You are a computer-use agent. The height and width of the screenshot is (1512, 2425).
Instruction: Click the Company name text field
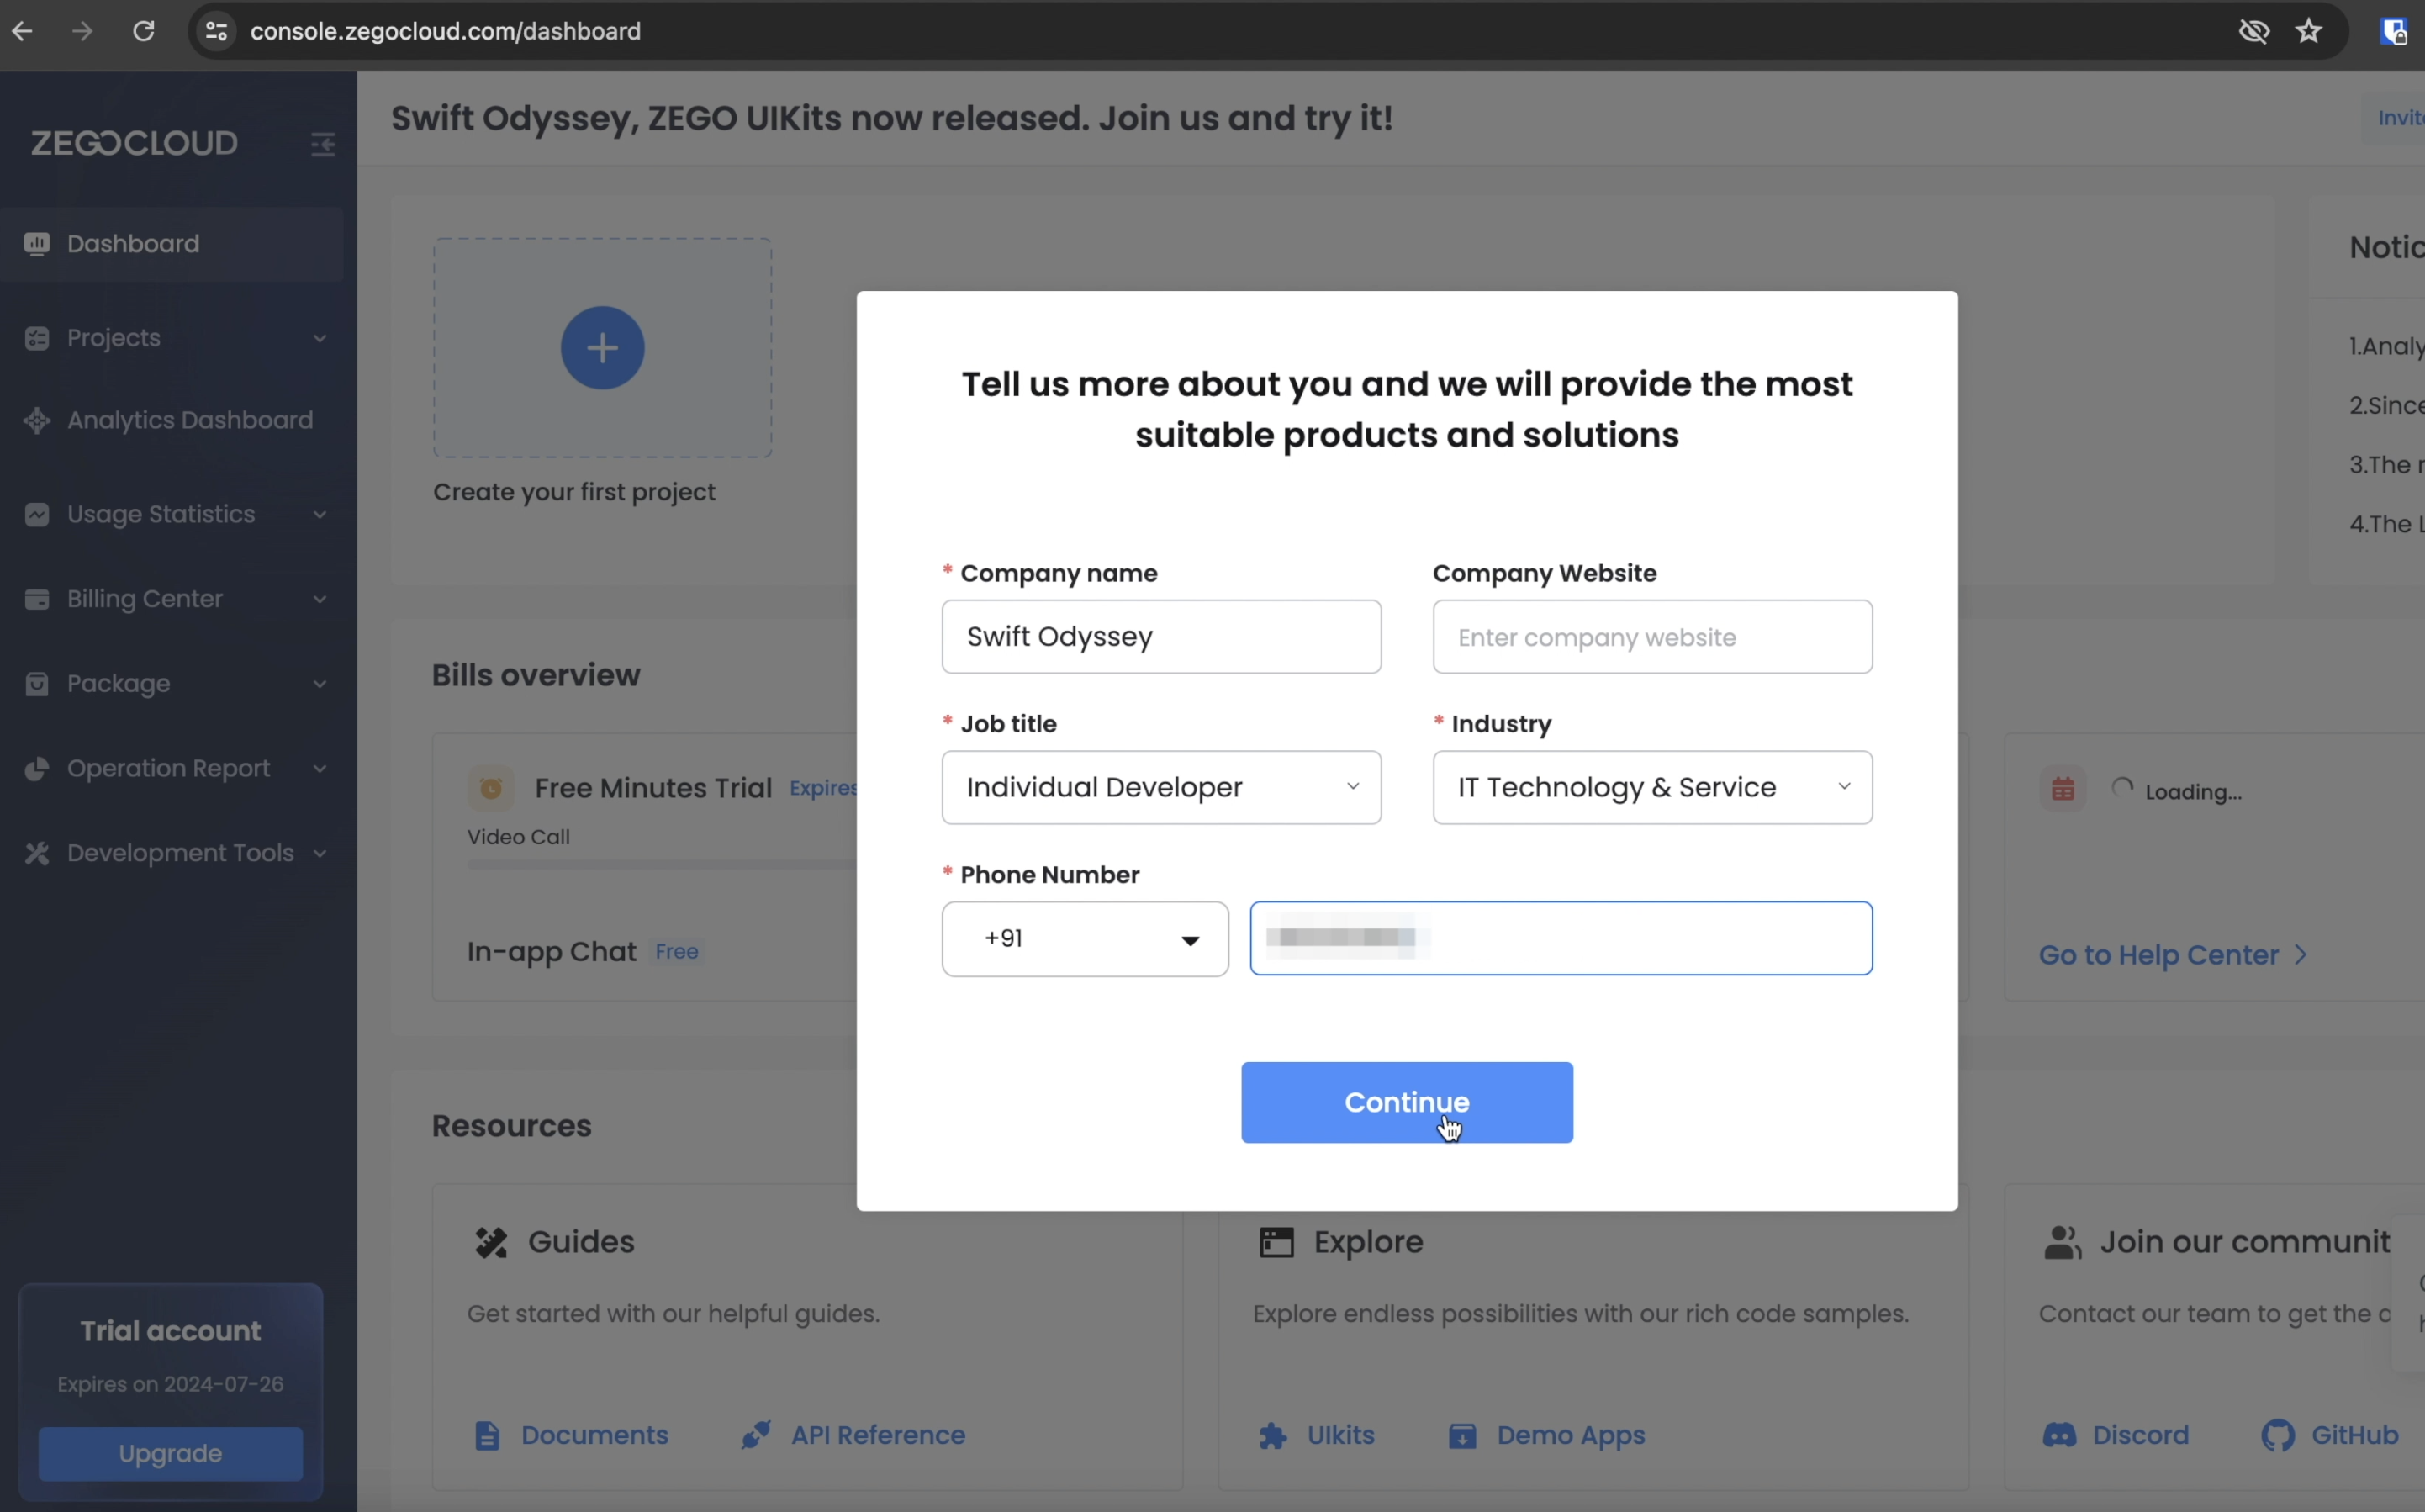(1160, 637)
